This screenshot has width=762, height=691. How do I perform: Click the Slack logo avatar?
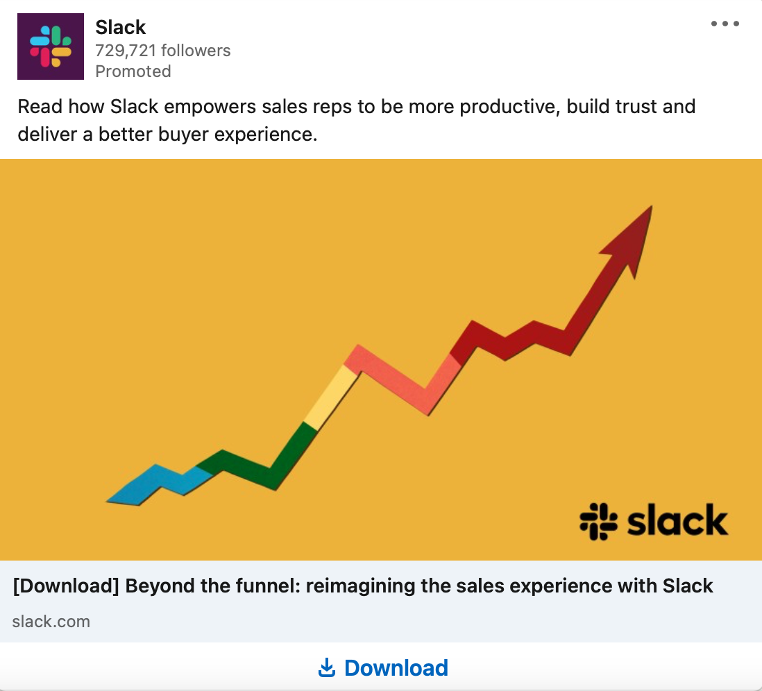pos(51,46)
